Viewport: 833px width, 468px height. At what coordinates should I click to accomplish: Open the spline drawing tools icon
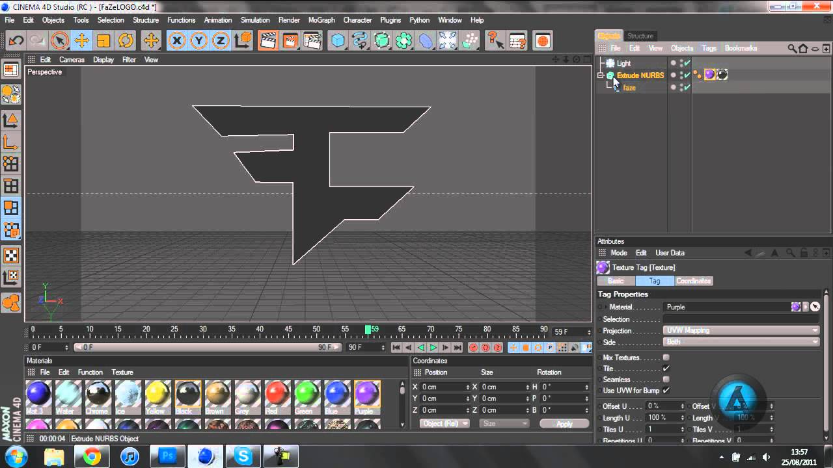(x=360, y=41)
